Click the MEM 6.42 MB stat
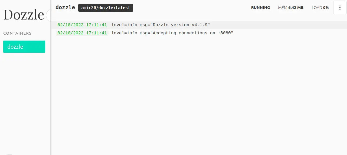 click(291, 8)
